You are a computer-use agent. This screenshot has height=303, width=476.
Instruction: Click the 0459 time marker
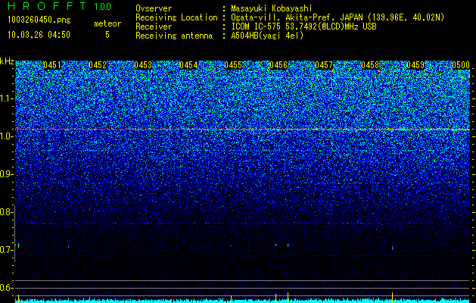pos(415,65)
